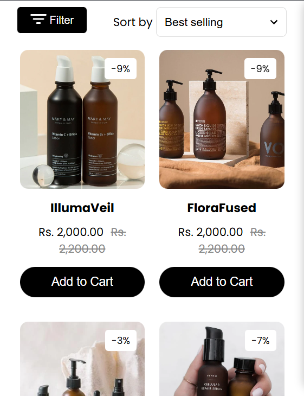Image resolution: width=304 pixels, height=396 pixels.
Task: Expand the Best selling sort dropdown
Action: (221, 22)
